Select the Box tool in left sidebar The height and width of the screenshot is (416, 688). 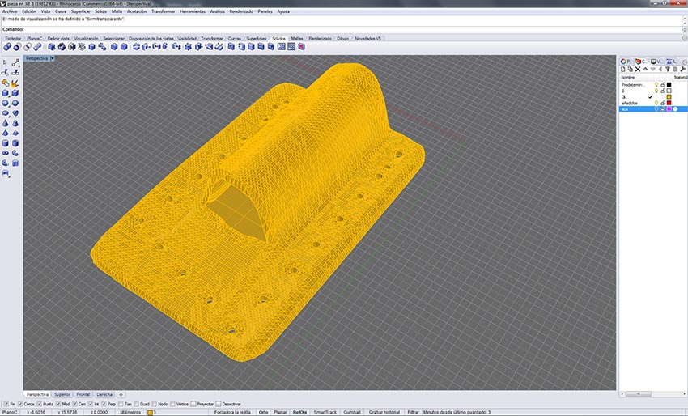point(6,93)
